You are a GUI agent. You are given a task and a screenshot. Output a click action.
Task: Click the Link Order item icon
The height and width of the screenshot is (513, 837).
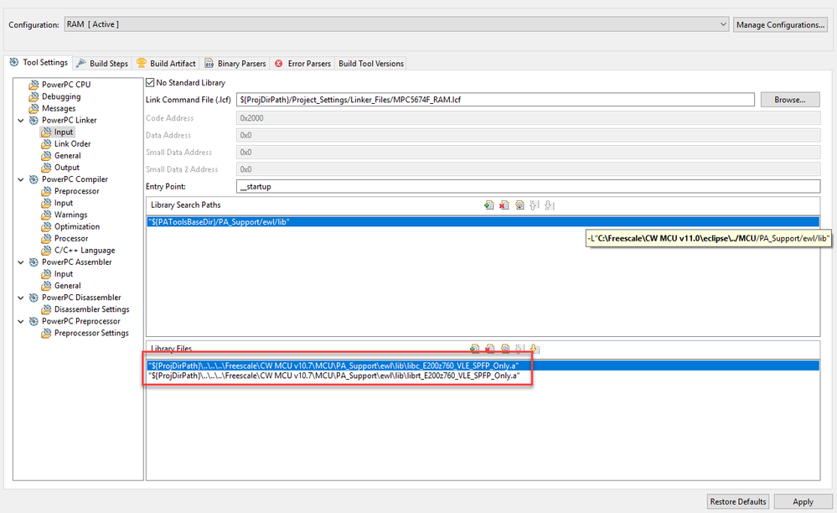(x=46, y=143)
